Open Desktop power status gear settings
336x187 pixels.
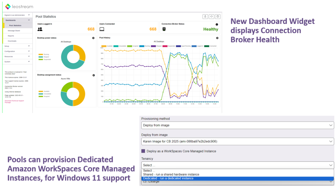point(94,38)
